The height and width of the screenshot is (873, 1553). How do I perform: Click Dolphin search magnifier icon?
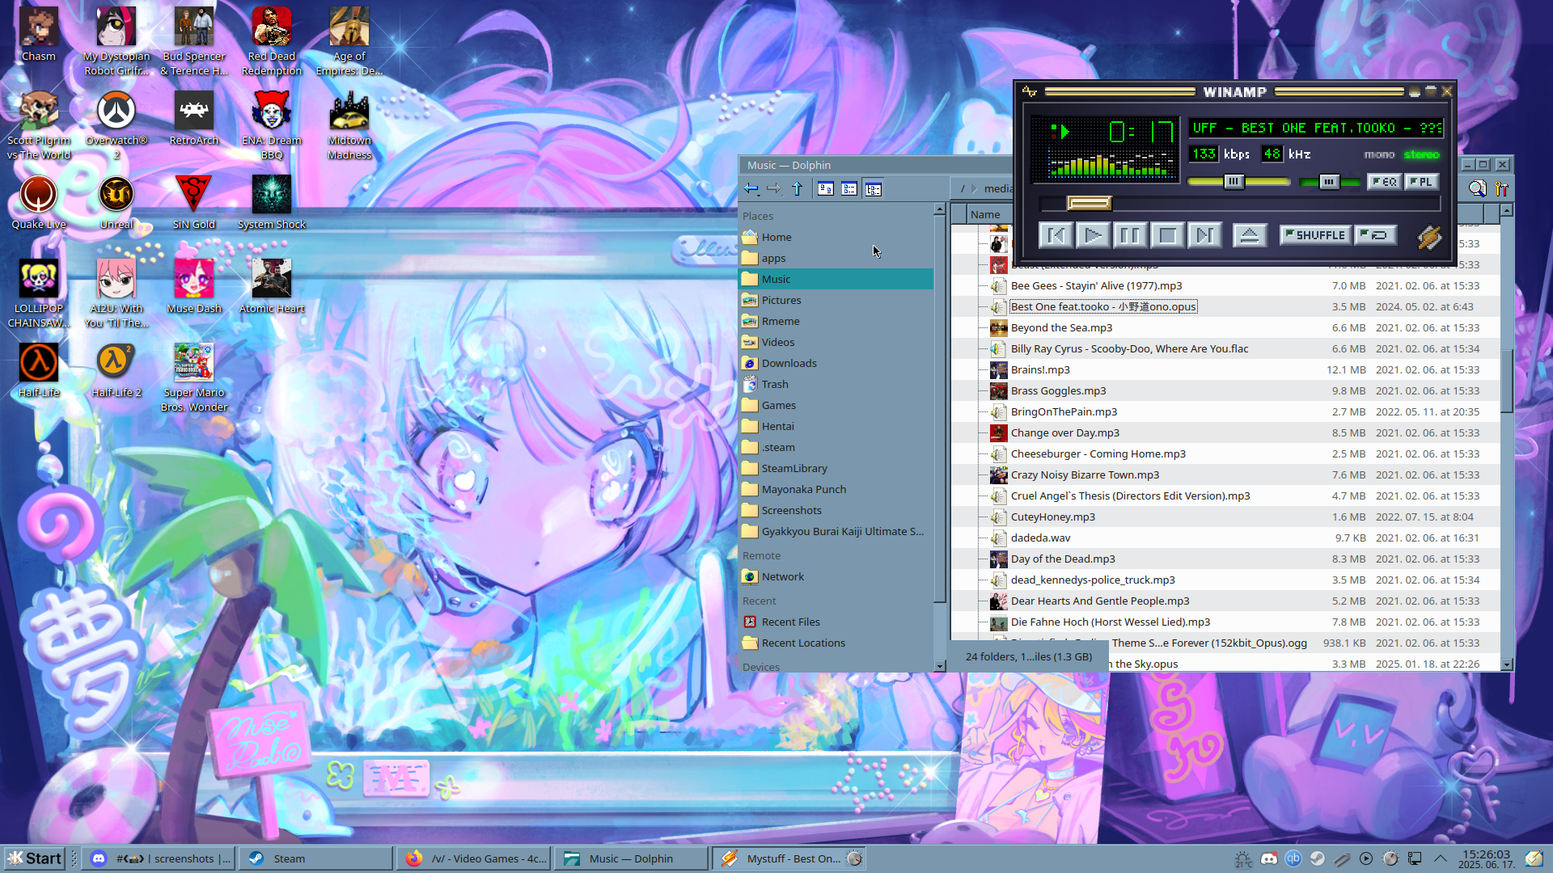(1478, 188)
